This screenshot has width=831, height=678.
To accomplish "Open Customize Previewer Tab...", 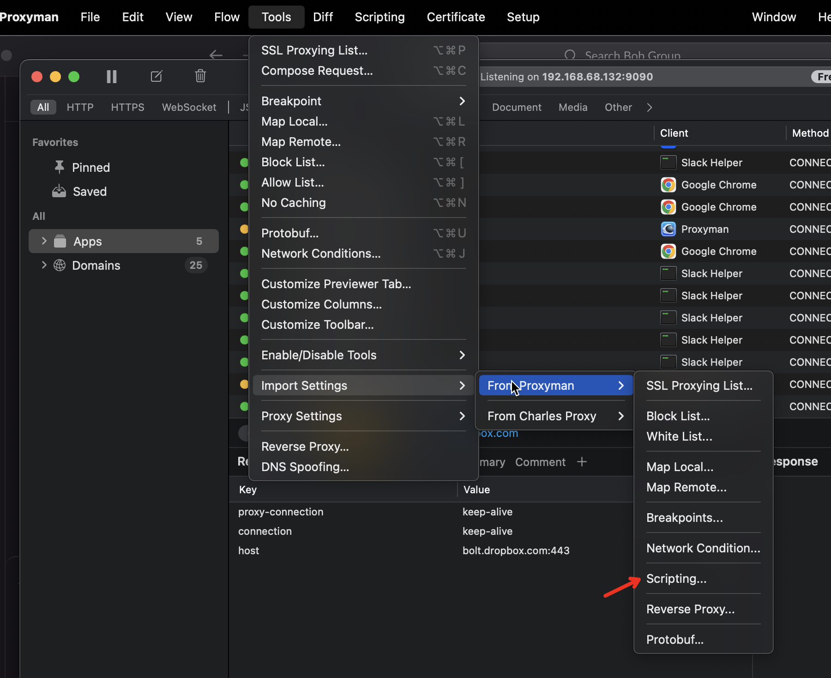I will tap(363, 284).
